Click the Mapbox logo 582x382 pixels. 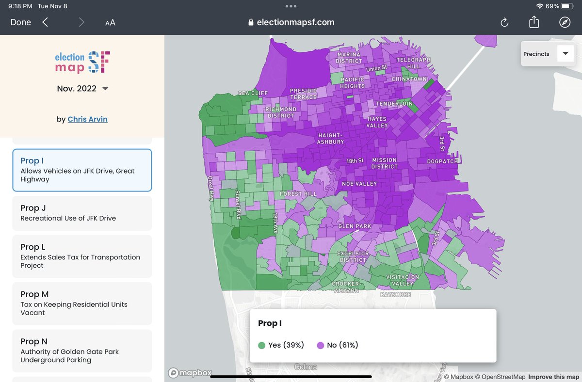coord(190,373)
